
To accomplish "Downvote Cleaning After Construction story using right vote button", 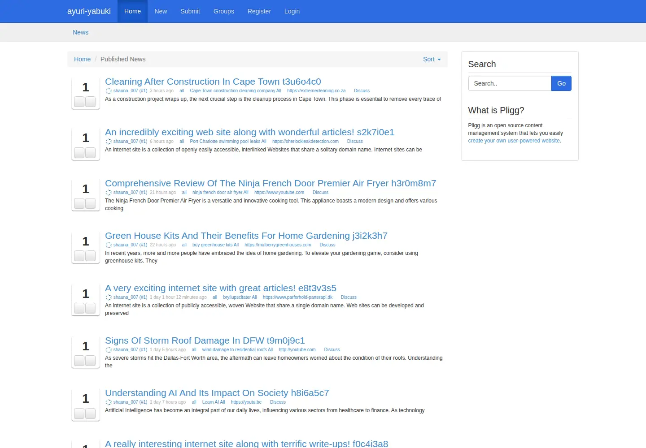I will coord(90,102).
